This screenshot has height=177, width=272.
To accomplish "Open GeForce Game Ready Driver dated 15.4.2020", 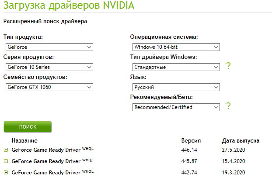I will (x=52, y=161).
